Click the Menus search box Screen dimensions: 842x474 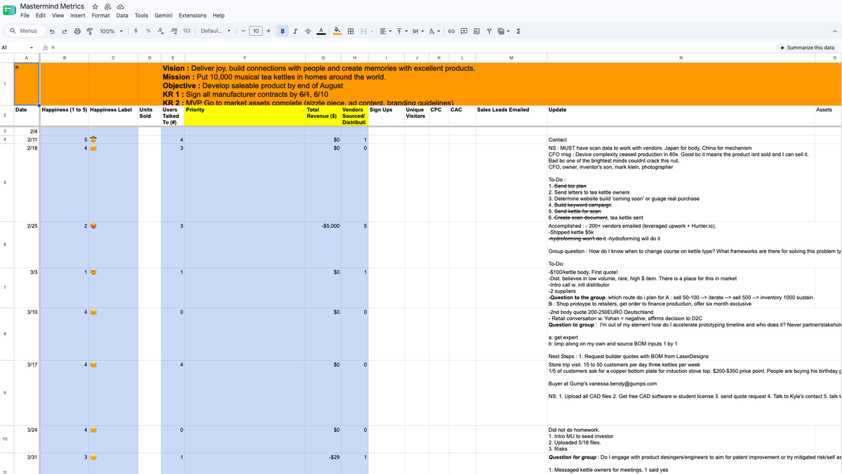click(25, 31)
